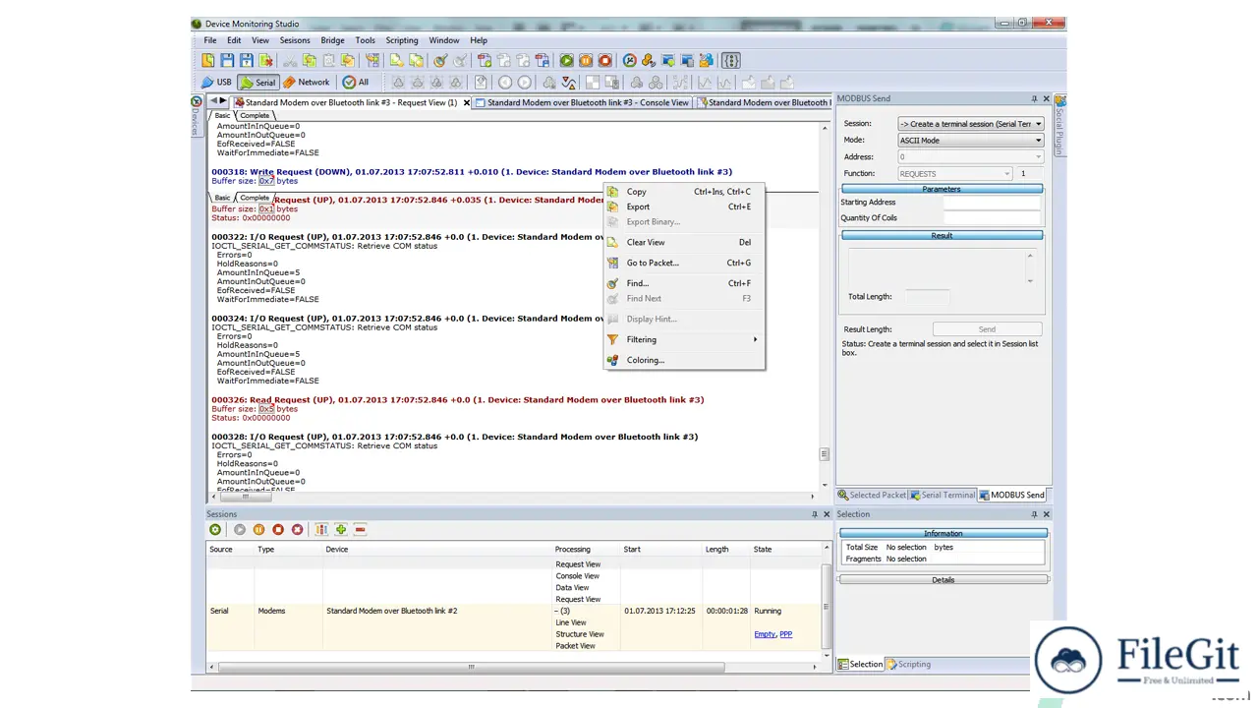Pin the Selection panel
This screenshot has height=708, width=1258.
click(1034, 514)
